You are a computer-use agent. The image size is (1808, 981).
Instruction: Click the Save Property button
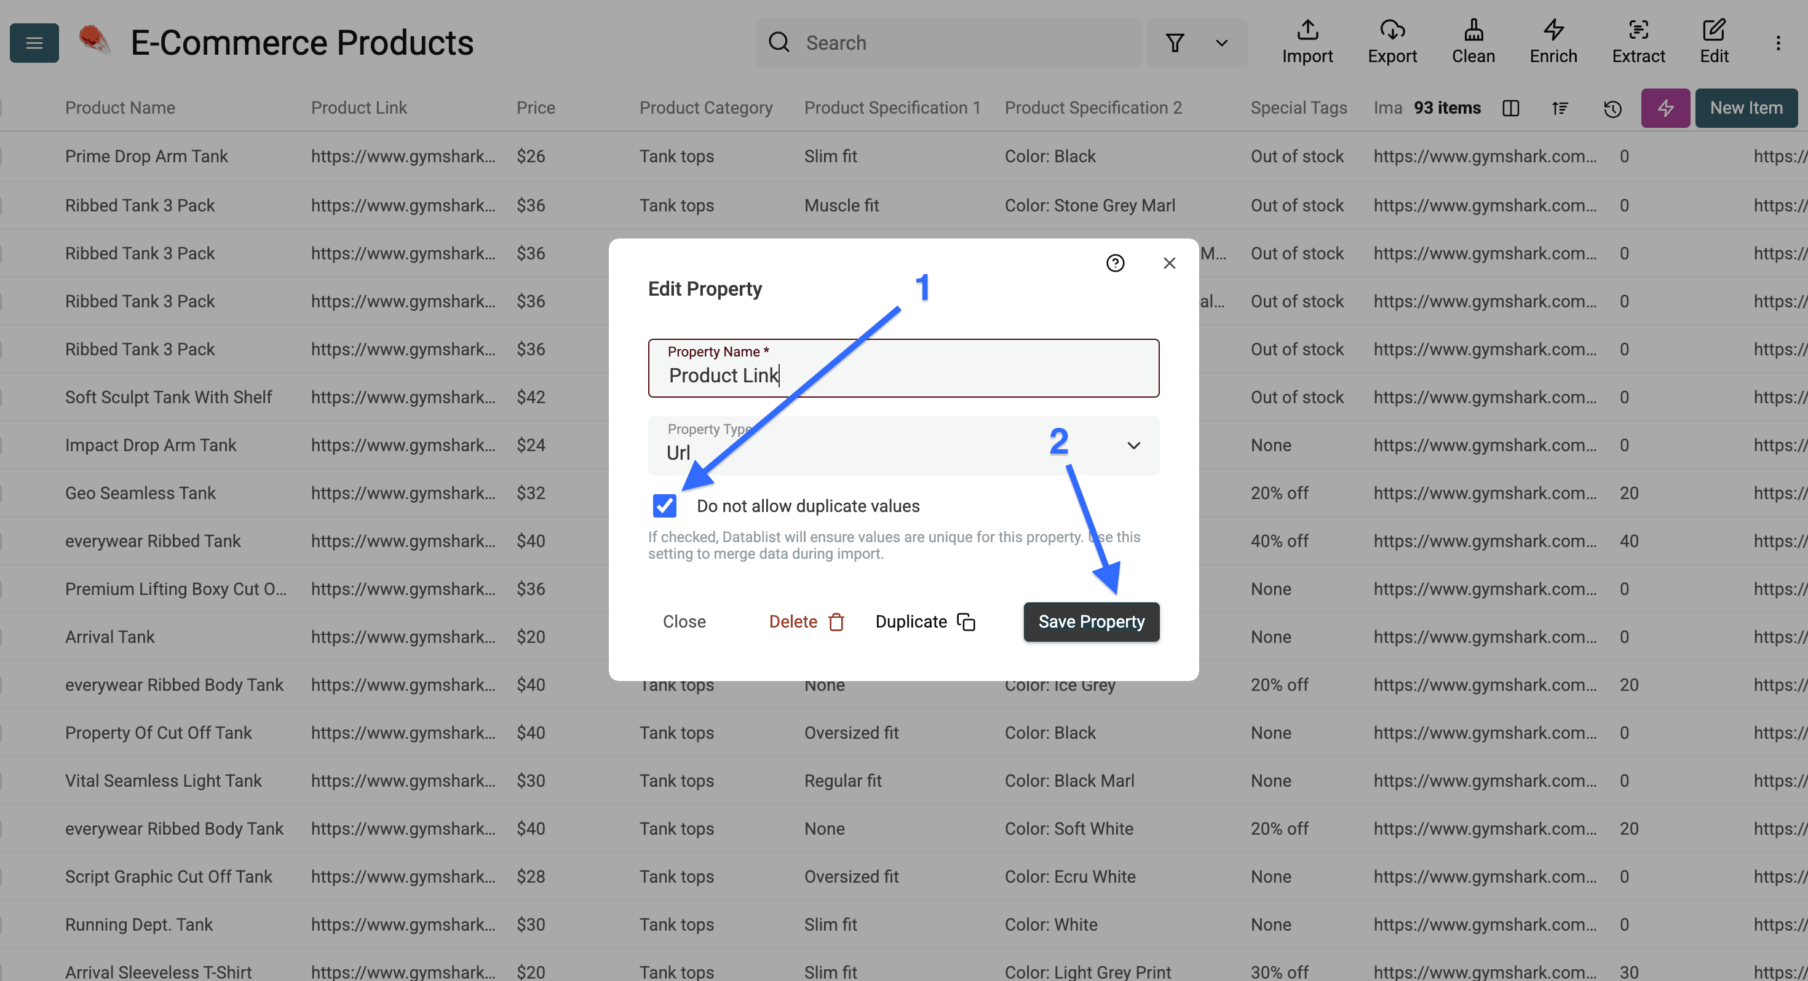(x=1091, y=621)
